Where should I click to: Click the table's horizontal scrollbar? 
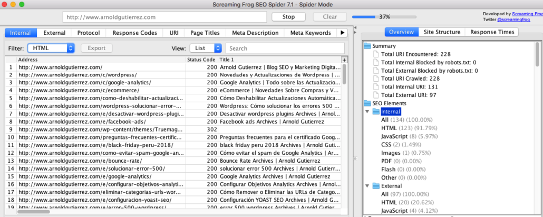coord(34,211)
